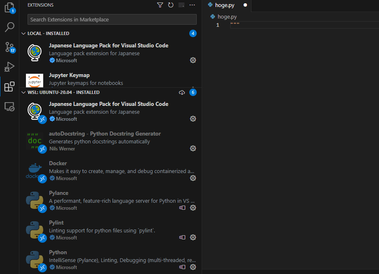Screen dimensions: 379x274
Task: Open the Remote Explorer view
Action: pos(9,106)
